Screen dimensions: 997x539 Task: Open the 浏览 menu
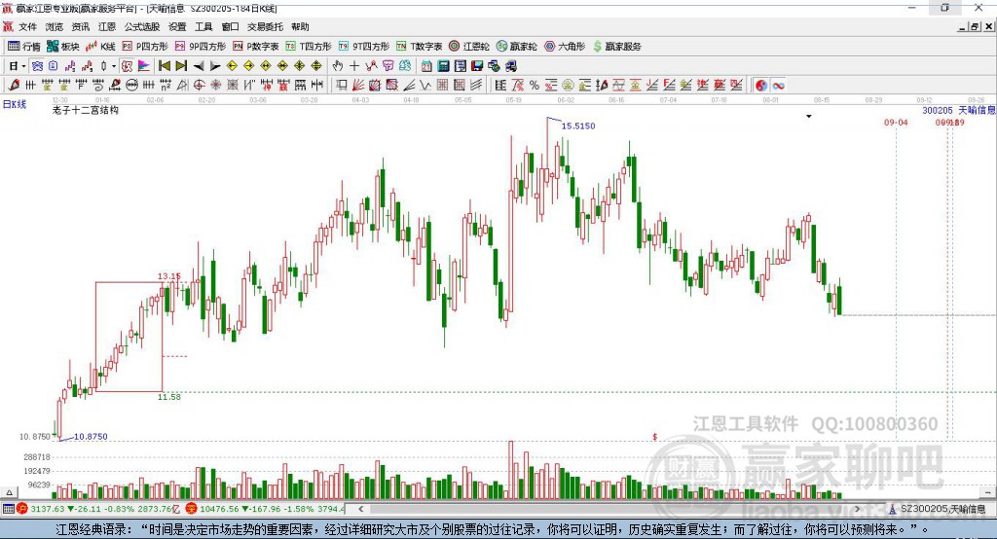55,26
